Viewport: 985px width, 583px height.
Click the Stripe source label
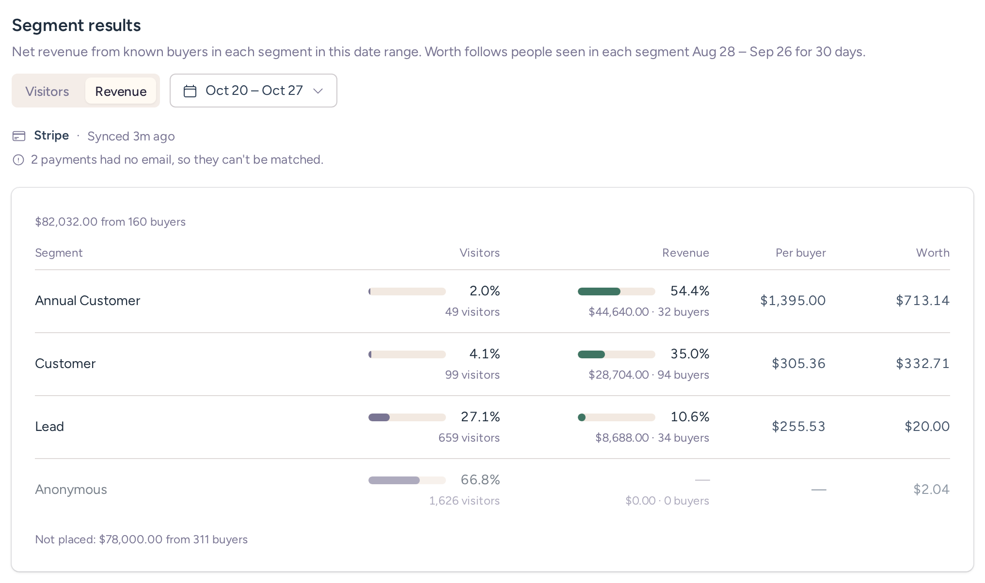point(51,136)
